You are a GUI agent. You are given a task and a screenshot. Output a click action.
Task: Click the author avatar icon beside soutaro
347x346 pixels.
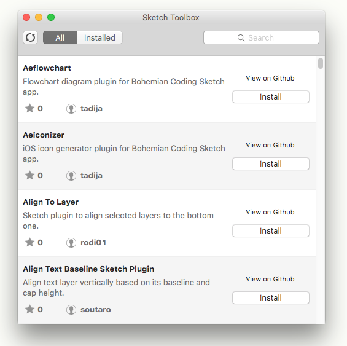(71, 310)
